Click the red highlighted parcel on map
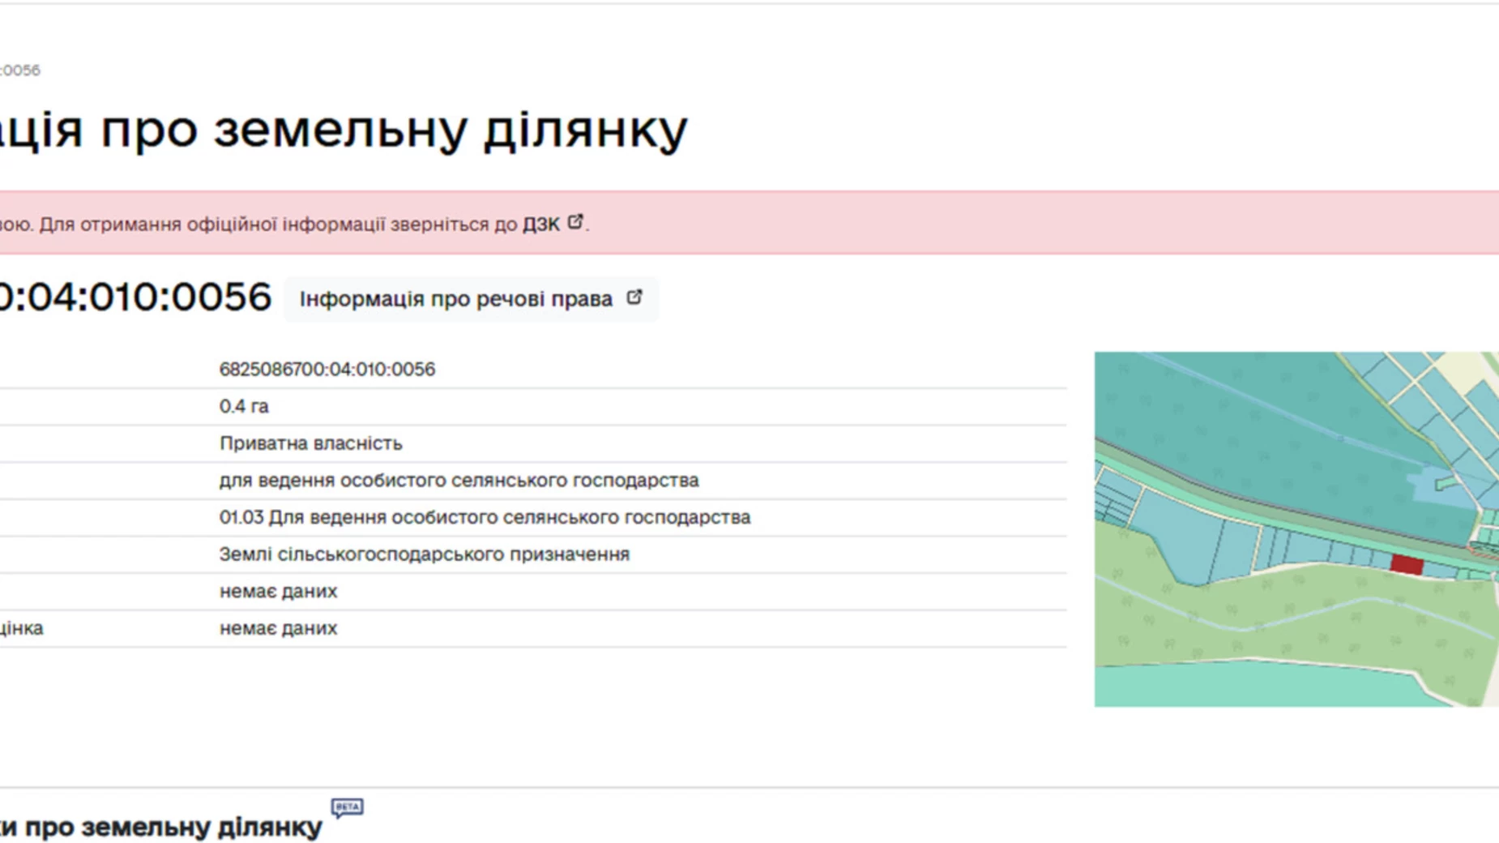 1407,565
